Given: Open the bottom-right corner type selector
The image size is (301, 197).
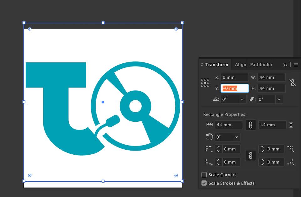Looking at the screenshot, I should [291, 162].
